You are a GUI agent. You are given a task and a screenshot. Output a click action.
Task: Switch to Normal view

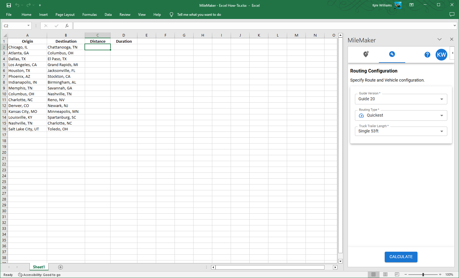pyautogui.click(x=373, y=274)
